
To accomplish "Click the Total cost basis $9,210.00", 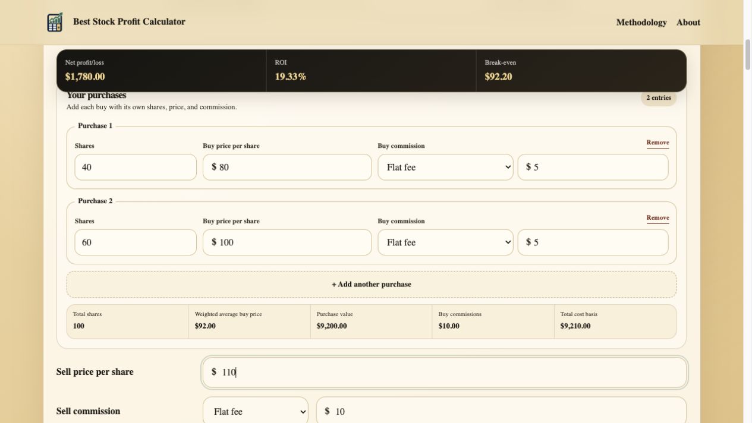I will 575,326.
